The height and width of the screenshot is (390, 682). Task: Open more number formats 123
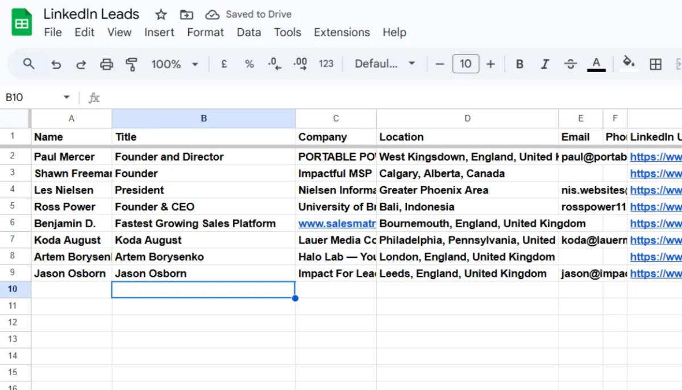(x=326, y=64)
